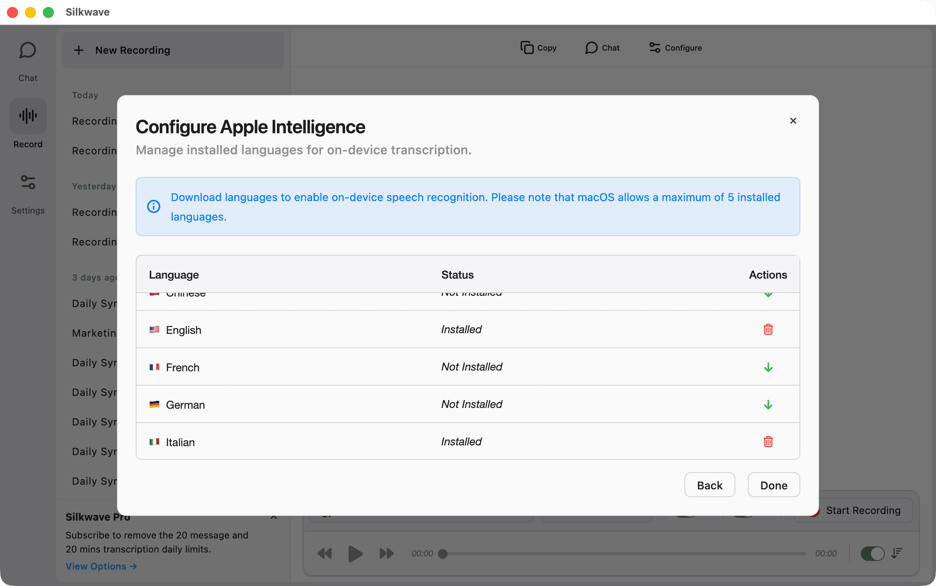Image resolution: width=936 pixels, height=586 pixels.
Task: Click the playback progress slider handle
Action: 443,553
